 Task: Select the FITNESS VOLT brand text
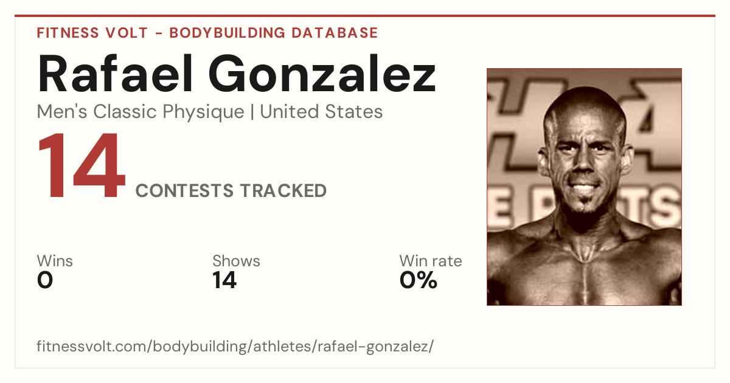92,33
